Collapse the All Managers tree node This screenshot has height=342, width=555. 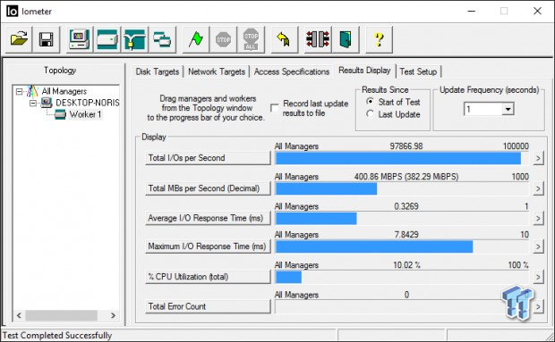(19, 92)
